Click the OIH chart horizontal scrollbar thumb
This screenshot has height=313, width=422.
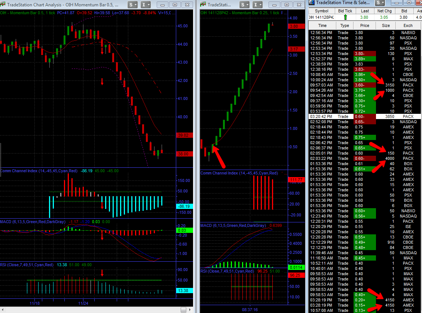pyautogui.click(x=183, y=310)
